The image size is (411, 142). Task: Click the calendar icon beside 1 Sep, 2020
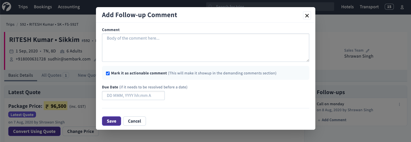tap(11, 51)
